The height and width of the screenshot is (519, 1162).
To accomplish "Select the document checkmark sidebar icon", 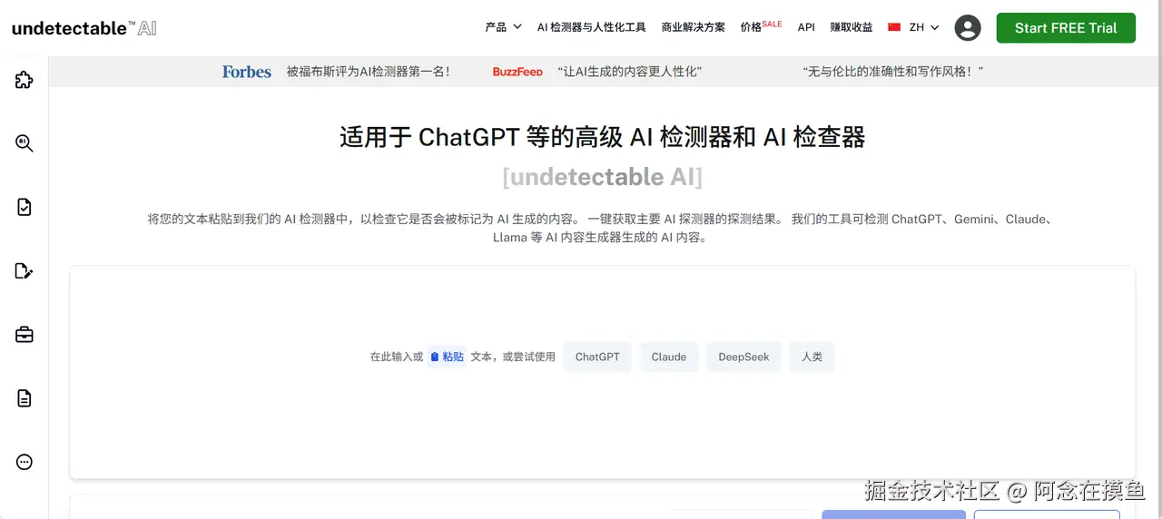I will tap(25, 207).
